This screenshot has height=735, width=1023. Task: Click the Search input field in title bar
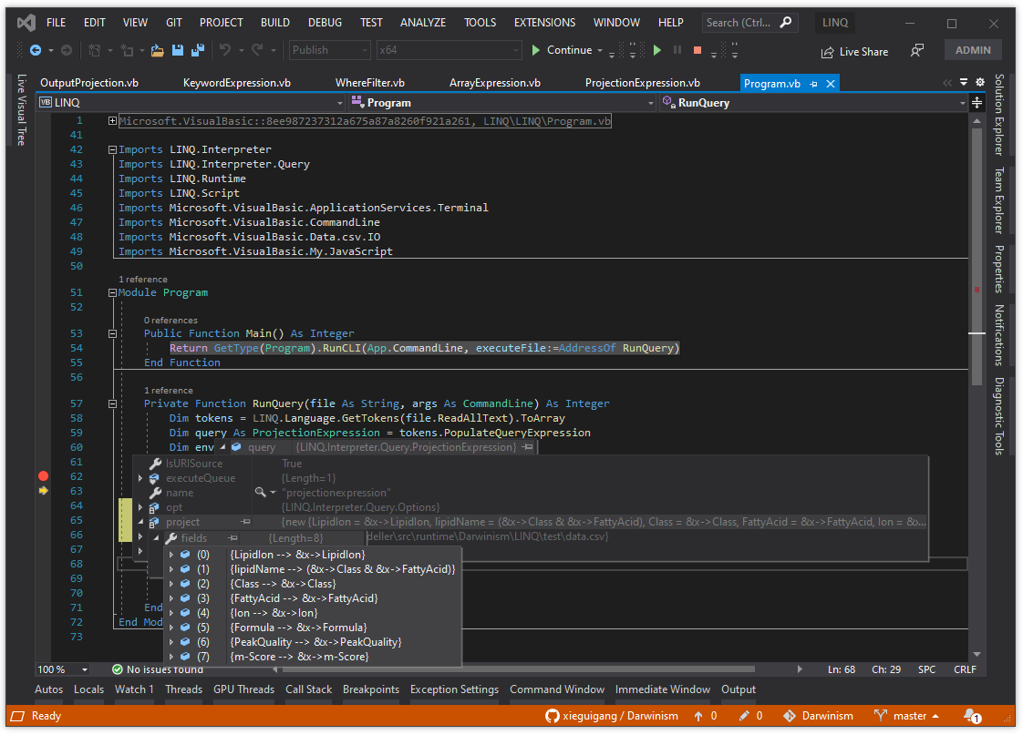[739, 23]
